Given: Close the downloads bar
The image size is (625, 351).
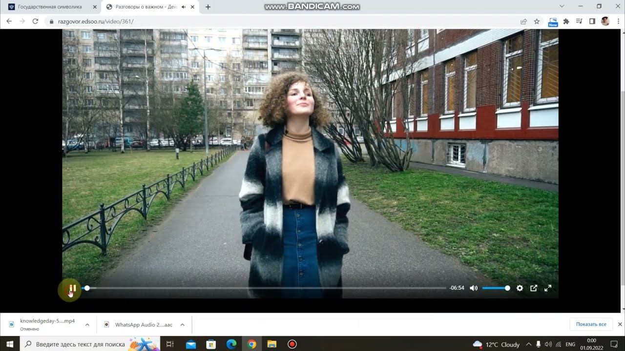Looking at the screenshot, I should click(x=620, y=324).
